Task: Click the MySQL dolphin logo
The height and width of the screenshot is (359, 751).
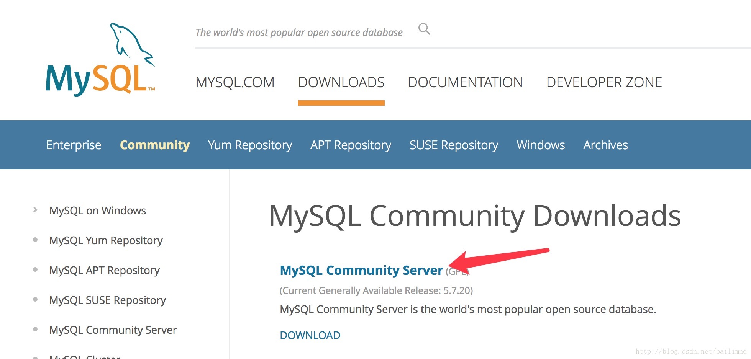Action: tap(100, 59)
